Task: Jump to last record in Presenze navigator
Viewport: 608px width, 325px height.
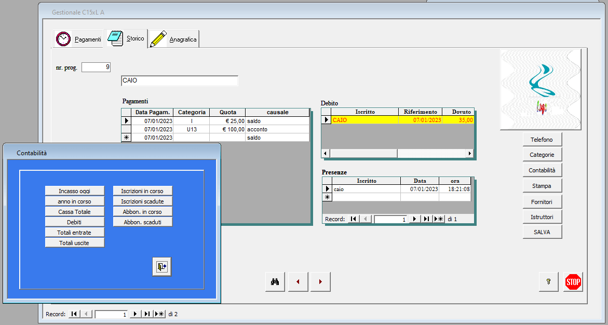Action: click(427, 219)
